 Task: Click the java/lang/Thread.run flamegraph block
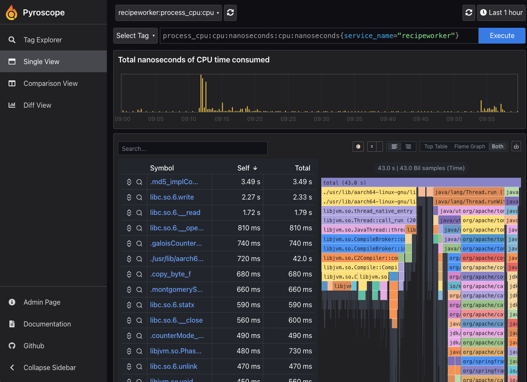(469, 192)
